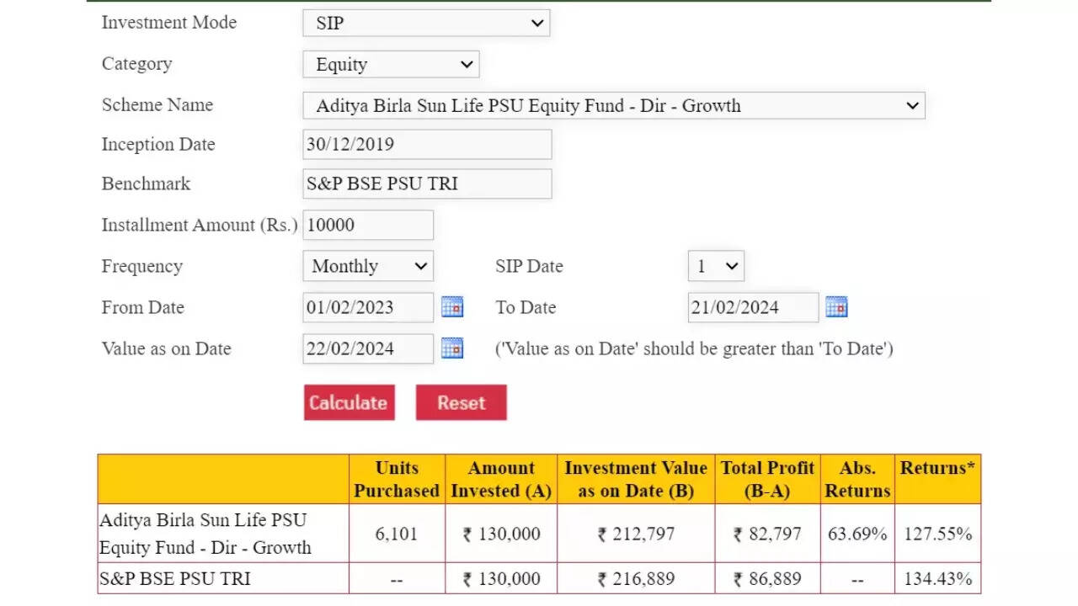The height and width of the screenshot is (606, 1078).
Task: Select the To Date input box
Action: click(x=753, y=307)
